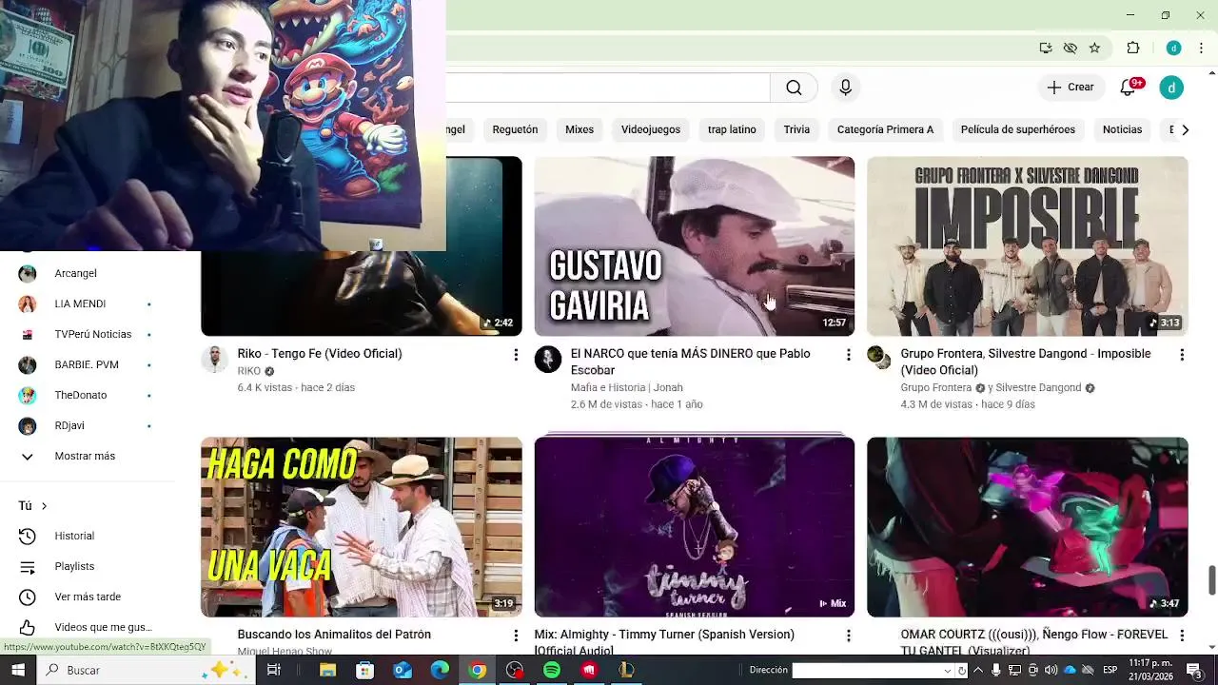Screen dimensions: 1218x685
Task: Open options for Buscando los Animalitos video
Action: pyautogui.click(x=516, y=636)
